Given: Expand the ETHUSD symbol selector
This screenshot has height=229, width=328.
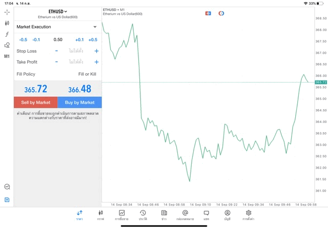Looking at the screenshot, I should [x=58, y=11].
